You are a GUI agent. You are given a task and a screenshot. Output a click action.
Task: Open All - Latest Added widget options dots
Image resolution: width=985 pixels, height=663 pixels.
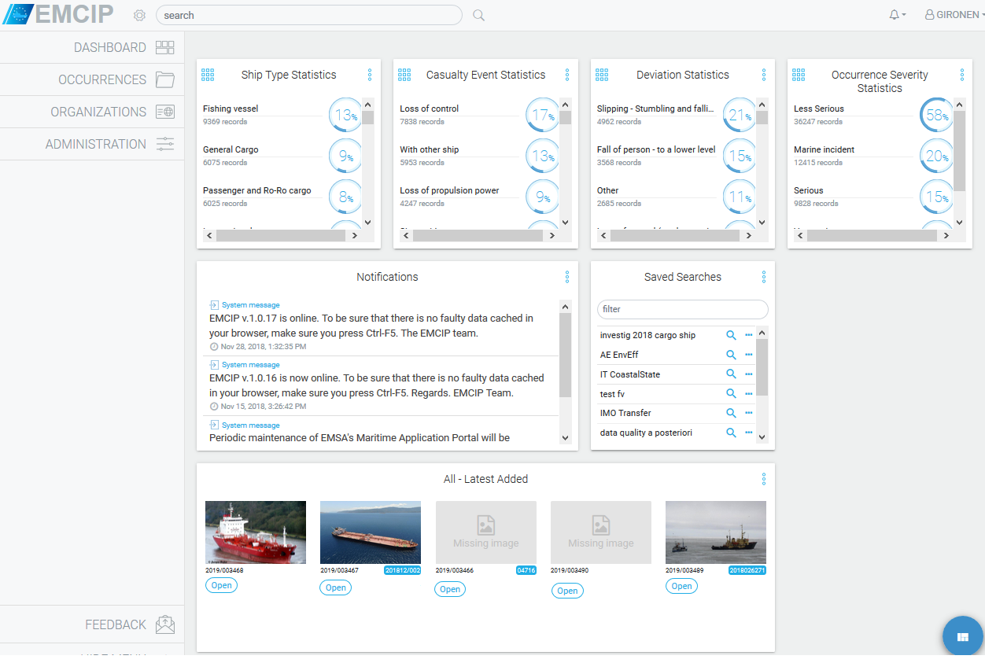[764, 479]
